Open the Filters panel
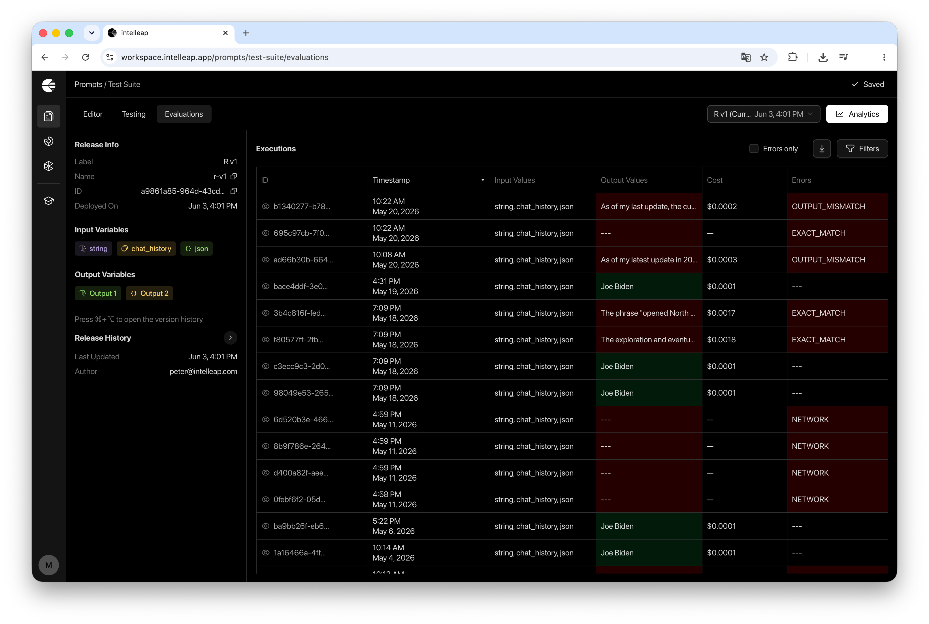The height and width of the screenshot is (624, 929). [862, 148]
